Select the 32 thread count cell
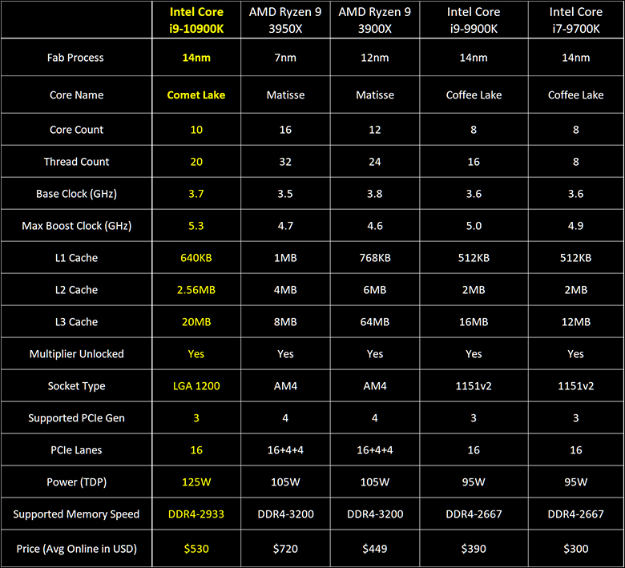This screenshot has height=568, width=625. coord(285,162)
